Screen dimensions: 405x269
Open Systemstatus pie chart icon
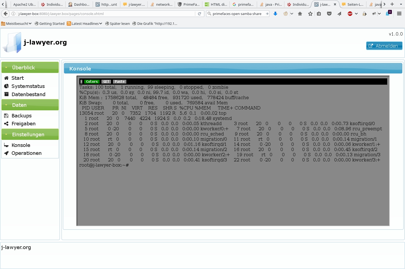tap(6, 86)
